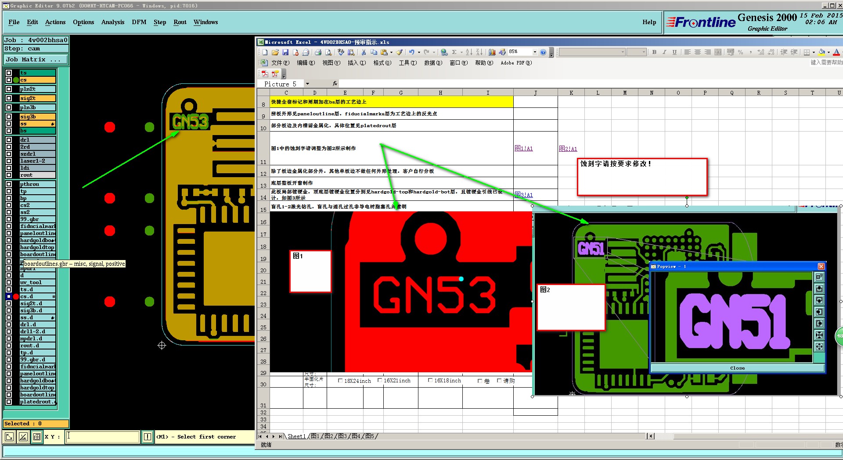
Task: Click the Sort Ascending A-Z icon
Action: (469, 52)
